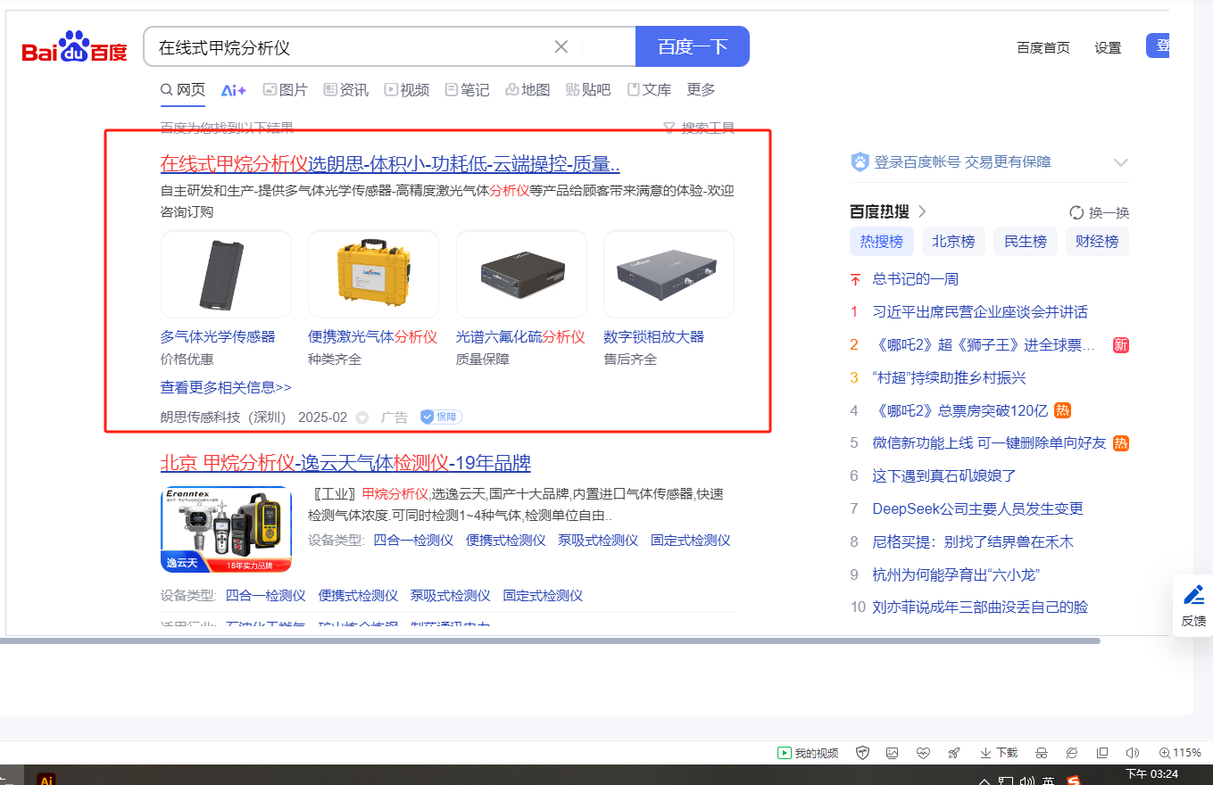The width and height of the screenshot is (1213, 785).
Task: Switch to the 网页 tab
Action: click(x=183, y=90)
